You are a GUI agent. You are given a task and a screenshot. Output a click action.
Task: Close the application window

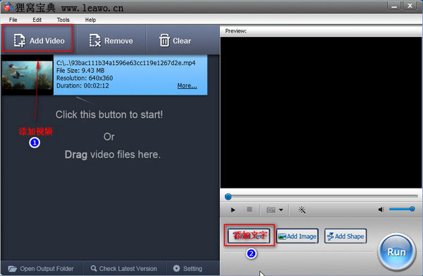tap(410, 6)
